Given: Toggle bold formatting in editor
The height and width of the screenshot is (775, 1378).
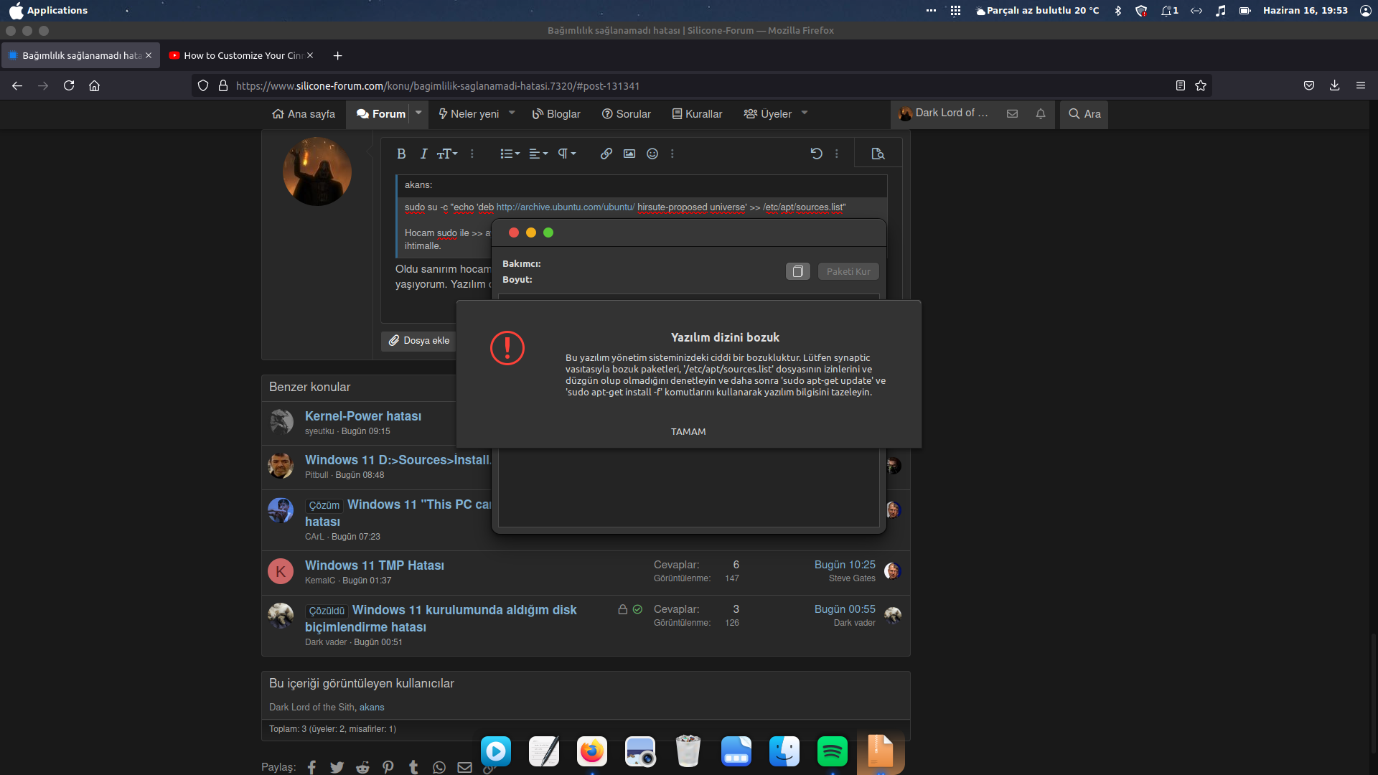Looking at the screenshot, I should [401, 154].
